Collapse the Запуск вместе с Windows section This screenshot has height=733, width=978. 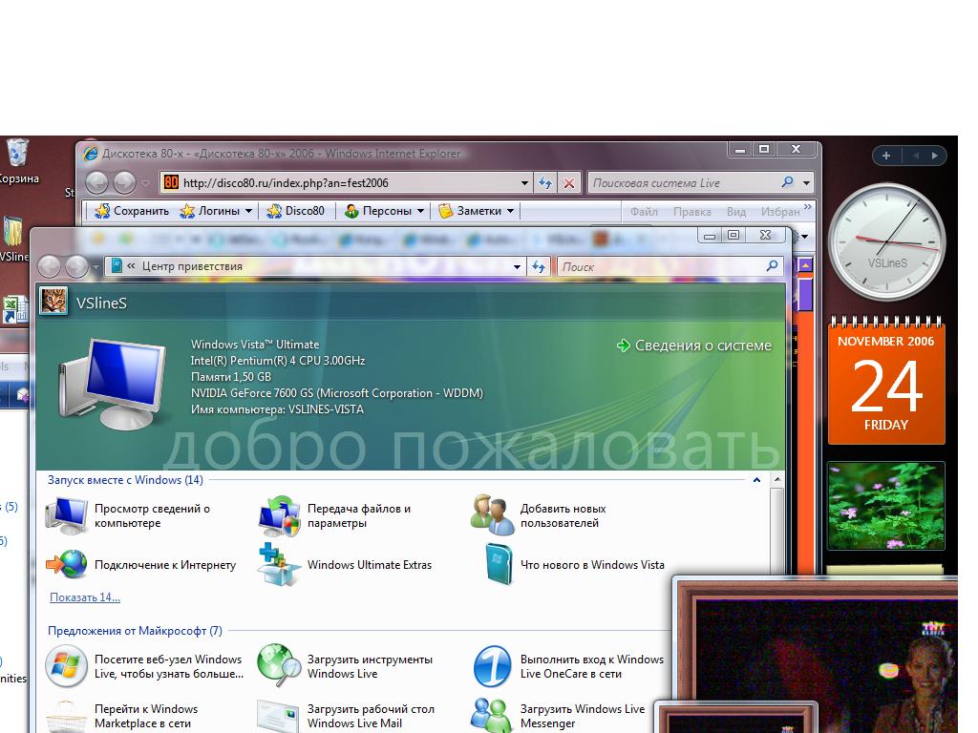tap(756, 480)
